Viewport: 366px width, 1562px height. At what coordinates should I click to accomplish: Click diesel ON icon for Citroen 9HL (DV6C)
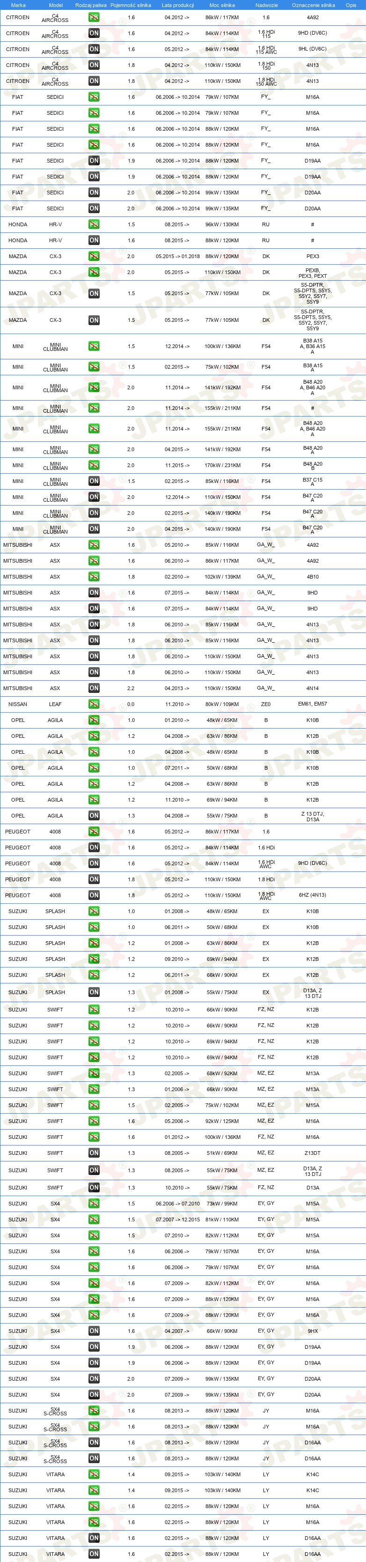click(94, 49)
